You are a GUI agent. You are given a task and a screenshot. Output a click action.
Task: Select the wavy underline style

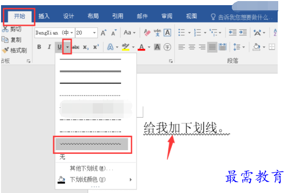coord(92,144)
